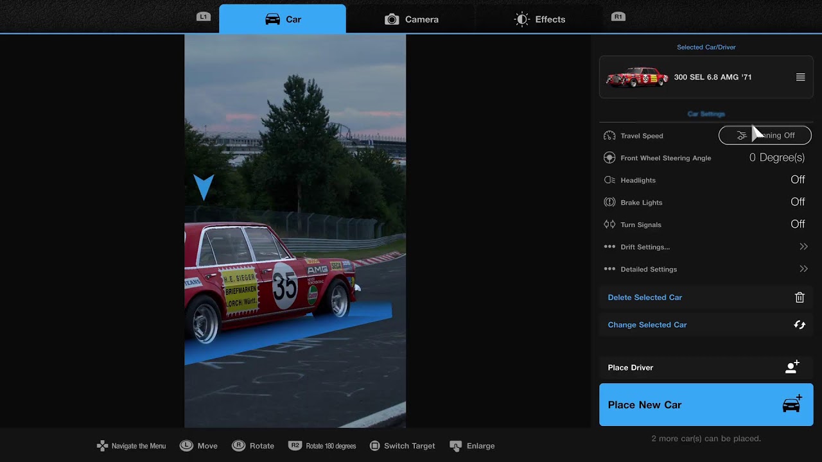Click the camera icon in Camera tab
Screen dimensions: 822x462
pyautogui.click(x=392, y=19)
